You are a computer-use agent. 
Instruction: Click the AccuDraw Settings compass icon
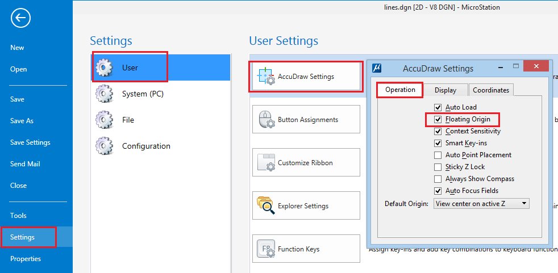265,76
